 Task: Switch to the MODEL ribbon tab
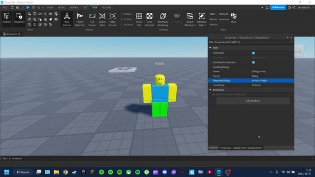[x=62, y=7]
